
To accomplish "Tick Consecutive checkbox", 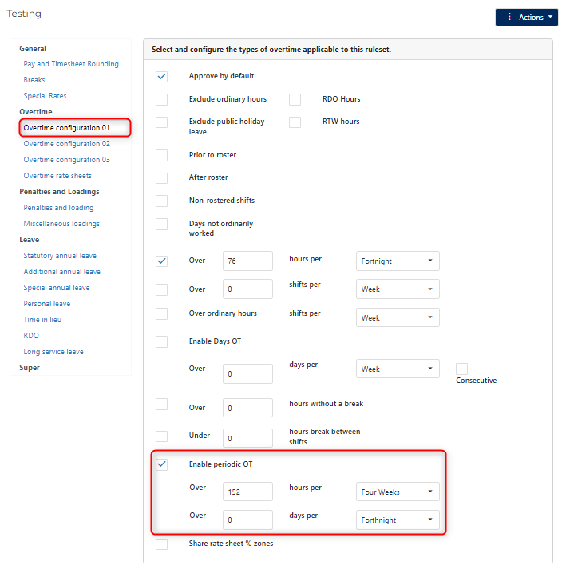I will pyautogui.click(x=461, y=369).
